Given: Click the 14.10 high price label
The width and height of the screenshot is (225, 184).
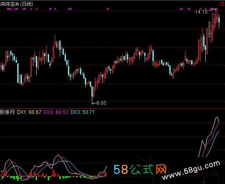Looking at the screenshot, I should point(201,12).
